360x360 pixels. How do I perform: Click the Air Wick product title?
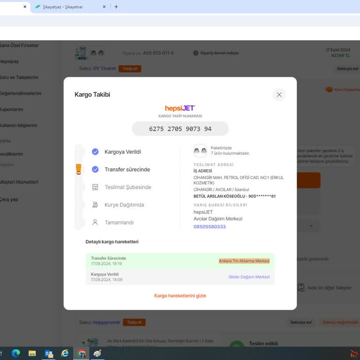(x=160, y=341)
